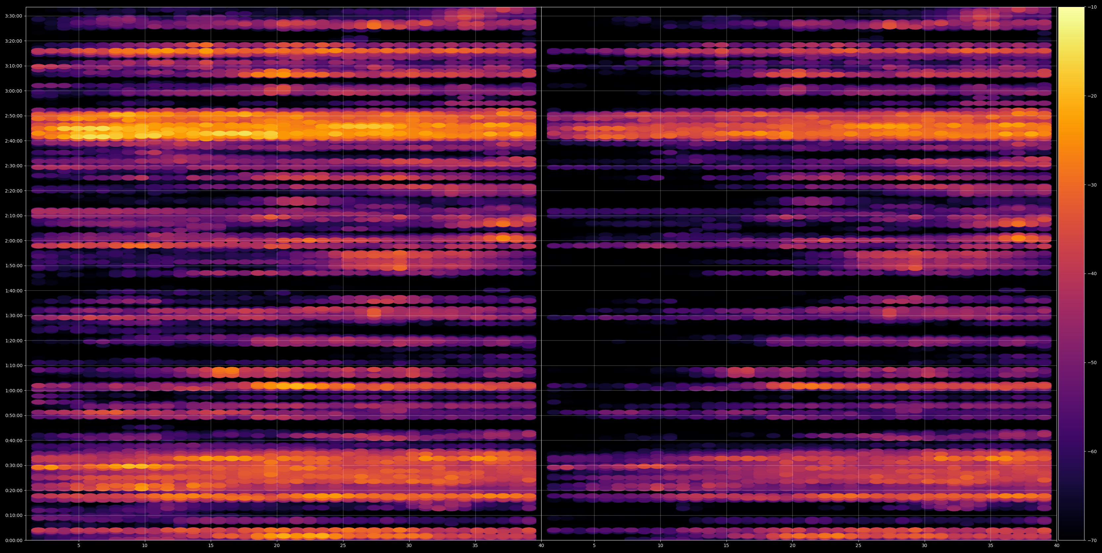
Task: Select the 2:20:00 tick label
Action: (x=13, y=191)
